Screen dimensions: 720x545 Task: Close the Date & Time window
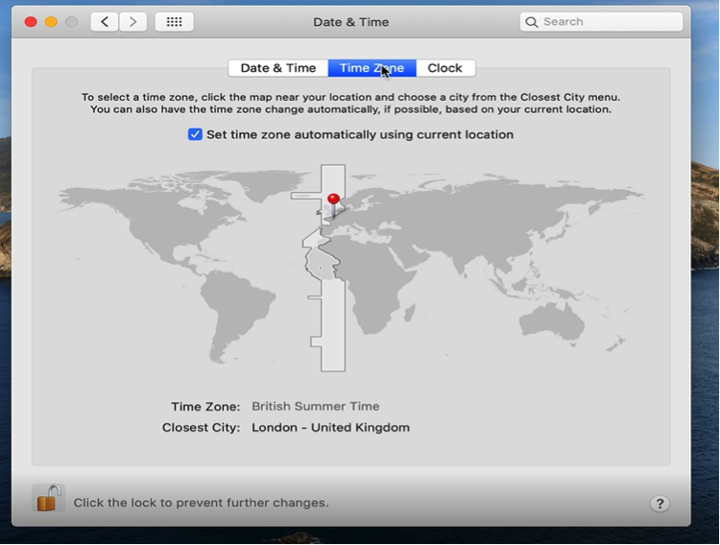(31, 21)
